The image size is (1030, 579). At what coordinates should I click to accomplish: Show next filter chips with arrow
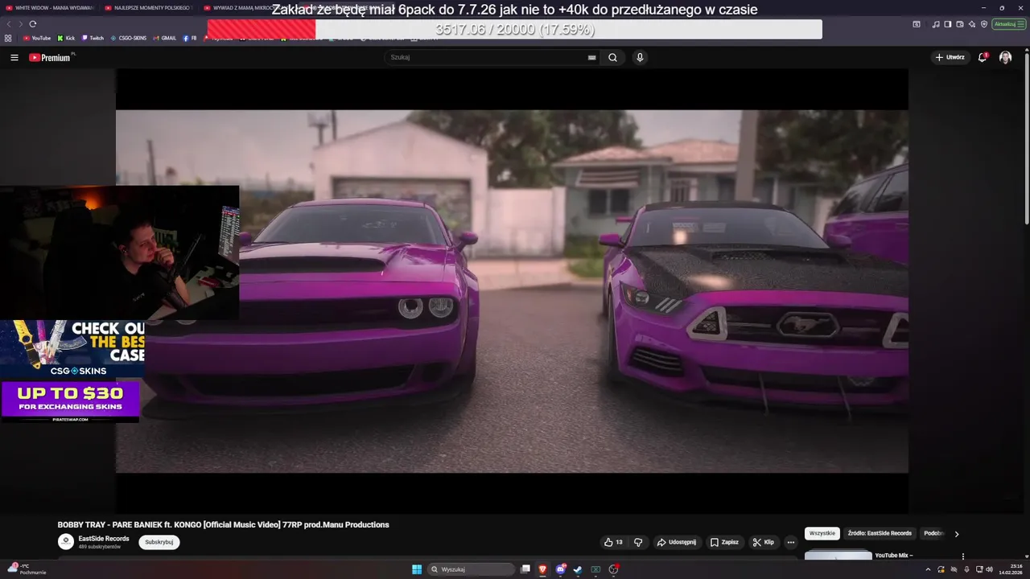coord(957,533)
